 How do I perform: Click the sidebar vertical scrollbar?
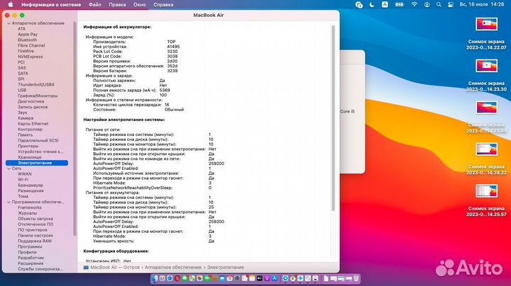click(x=75, y=128)
